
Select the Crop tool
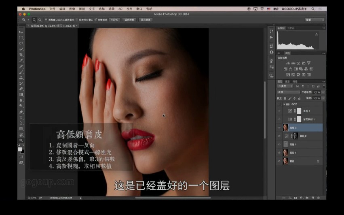click(21, 55)
